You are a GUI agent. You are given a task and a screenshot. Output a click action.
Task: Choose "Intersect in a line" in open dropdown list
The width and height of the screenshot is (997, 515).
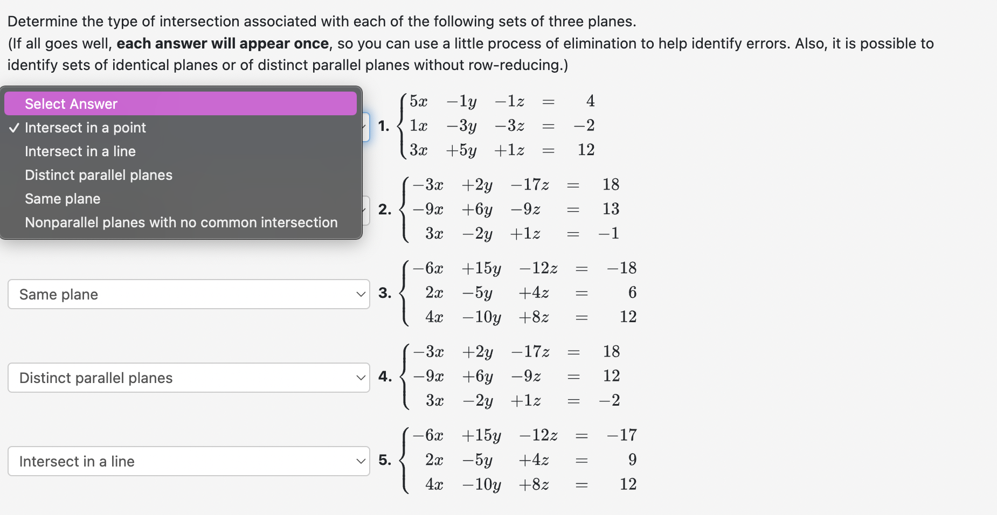tap(80, 151)
